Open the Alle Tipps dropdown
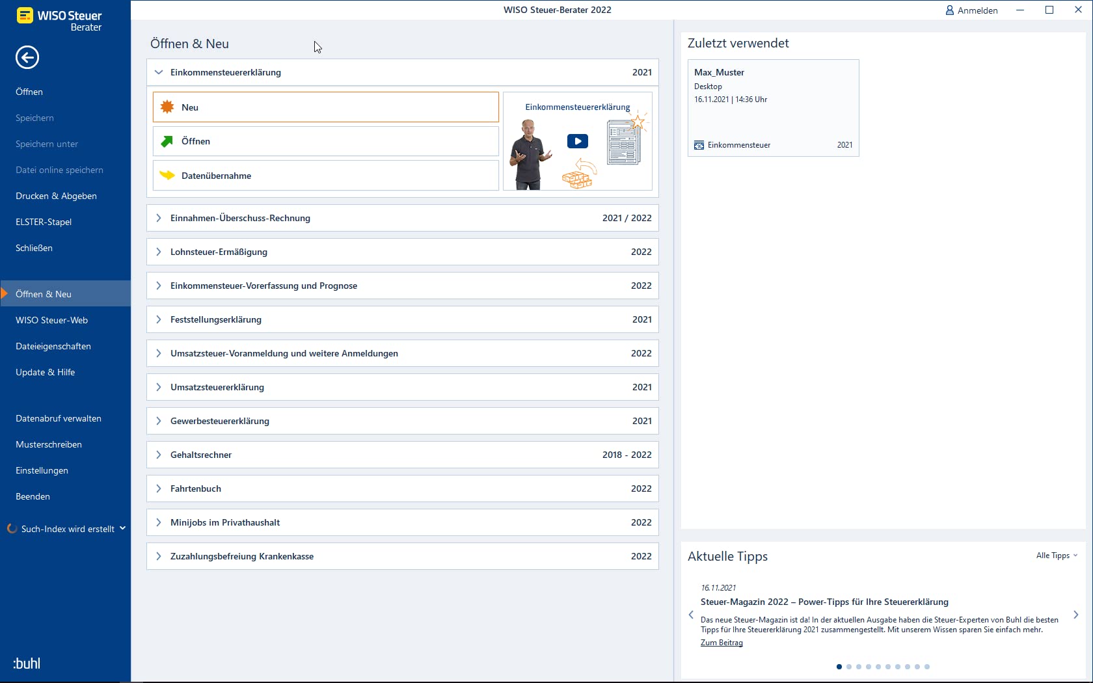This screenshot has width=1093, height=683. 1057,556
